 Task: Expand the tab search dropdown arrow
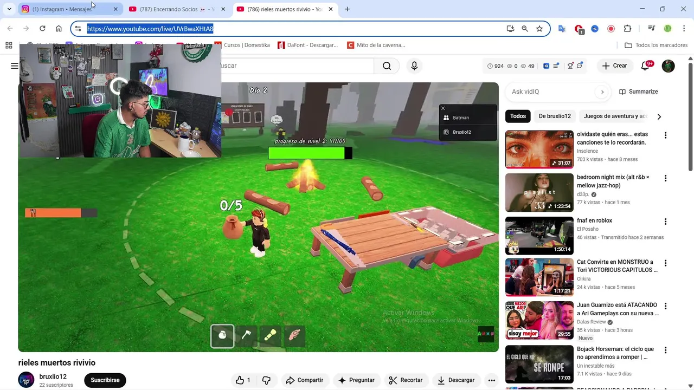9,9
